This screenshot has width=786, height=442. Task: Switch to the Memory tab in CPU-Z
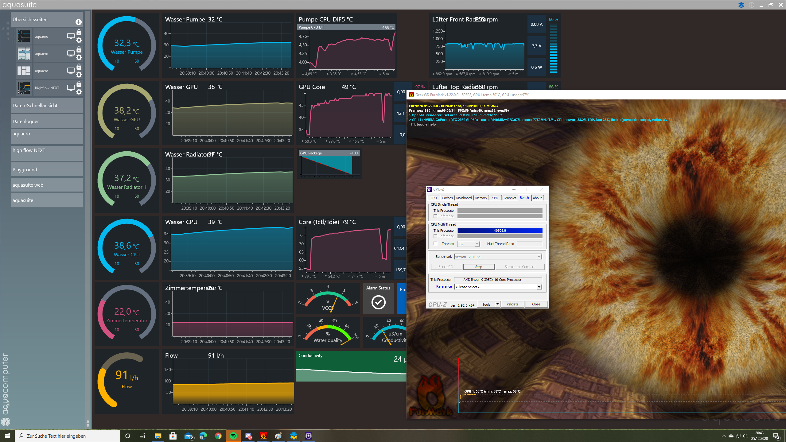(x=481, y=198)
